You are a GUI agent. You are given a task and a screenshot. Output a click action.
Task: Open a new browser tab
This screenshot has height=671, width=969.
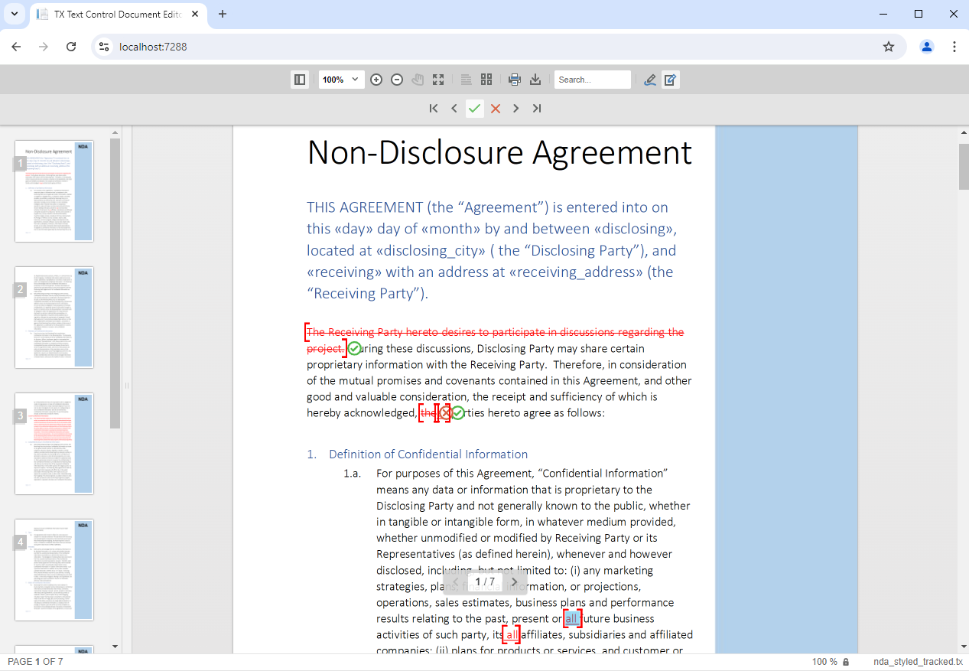[x=223, y=14]
